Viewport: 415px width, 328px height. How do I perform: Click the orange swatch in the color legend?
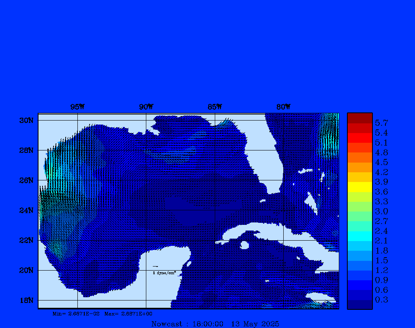(x=359, y=167)
